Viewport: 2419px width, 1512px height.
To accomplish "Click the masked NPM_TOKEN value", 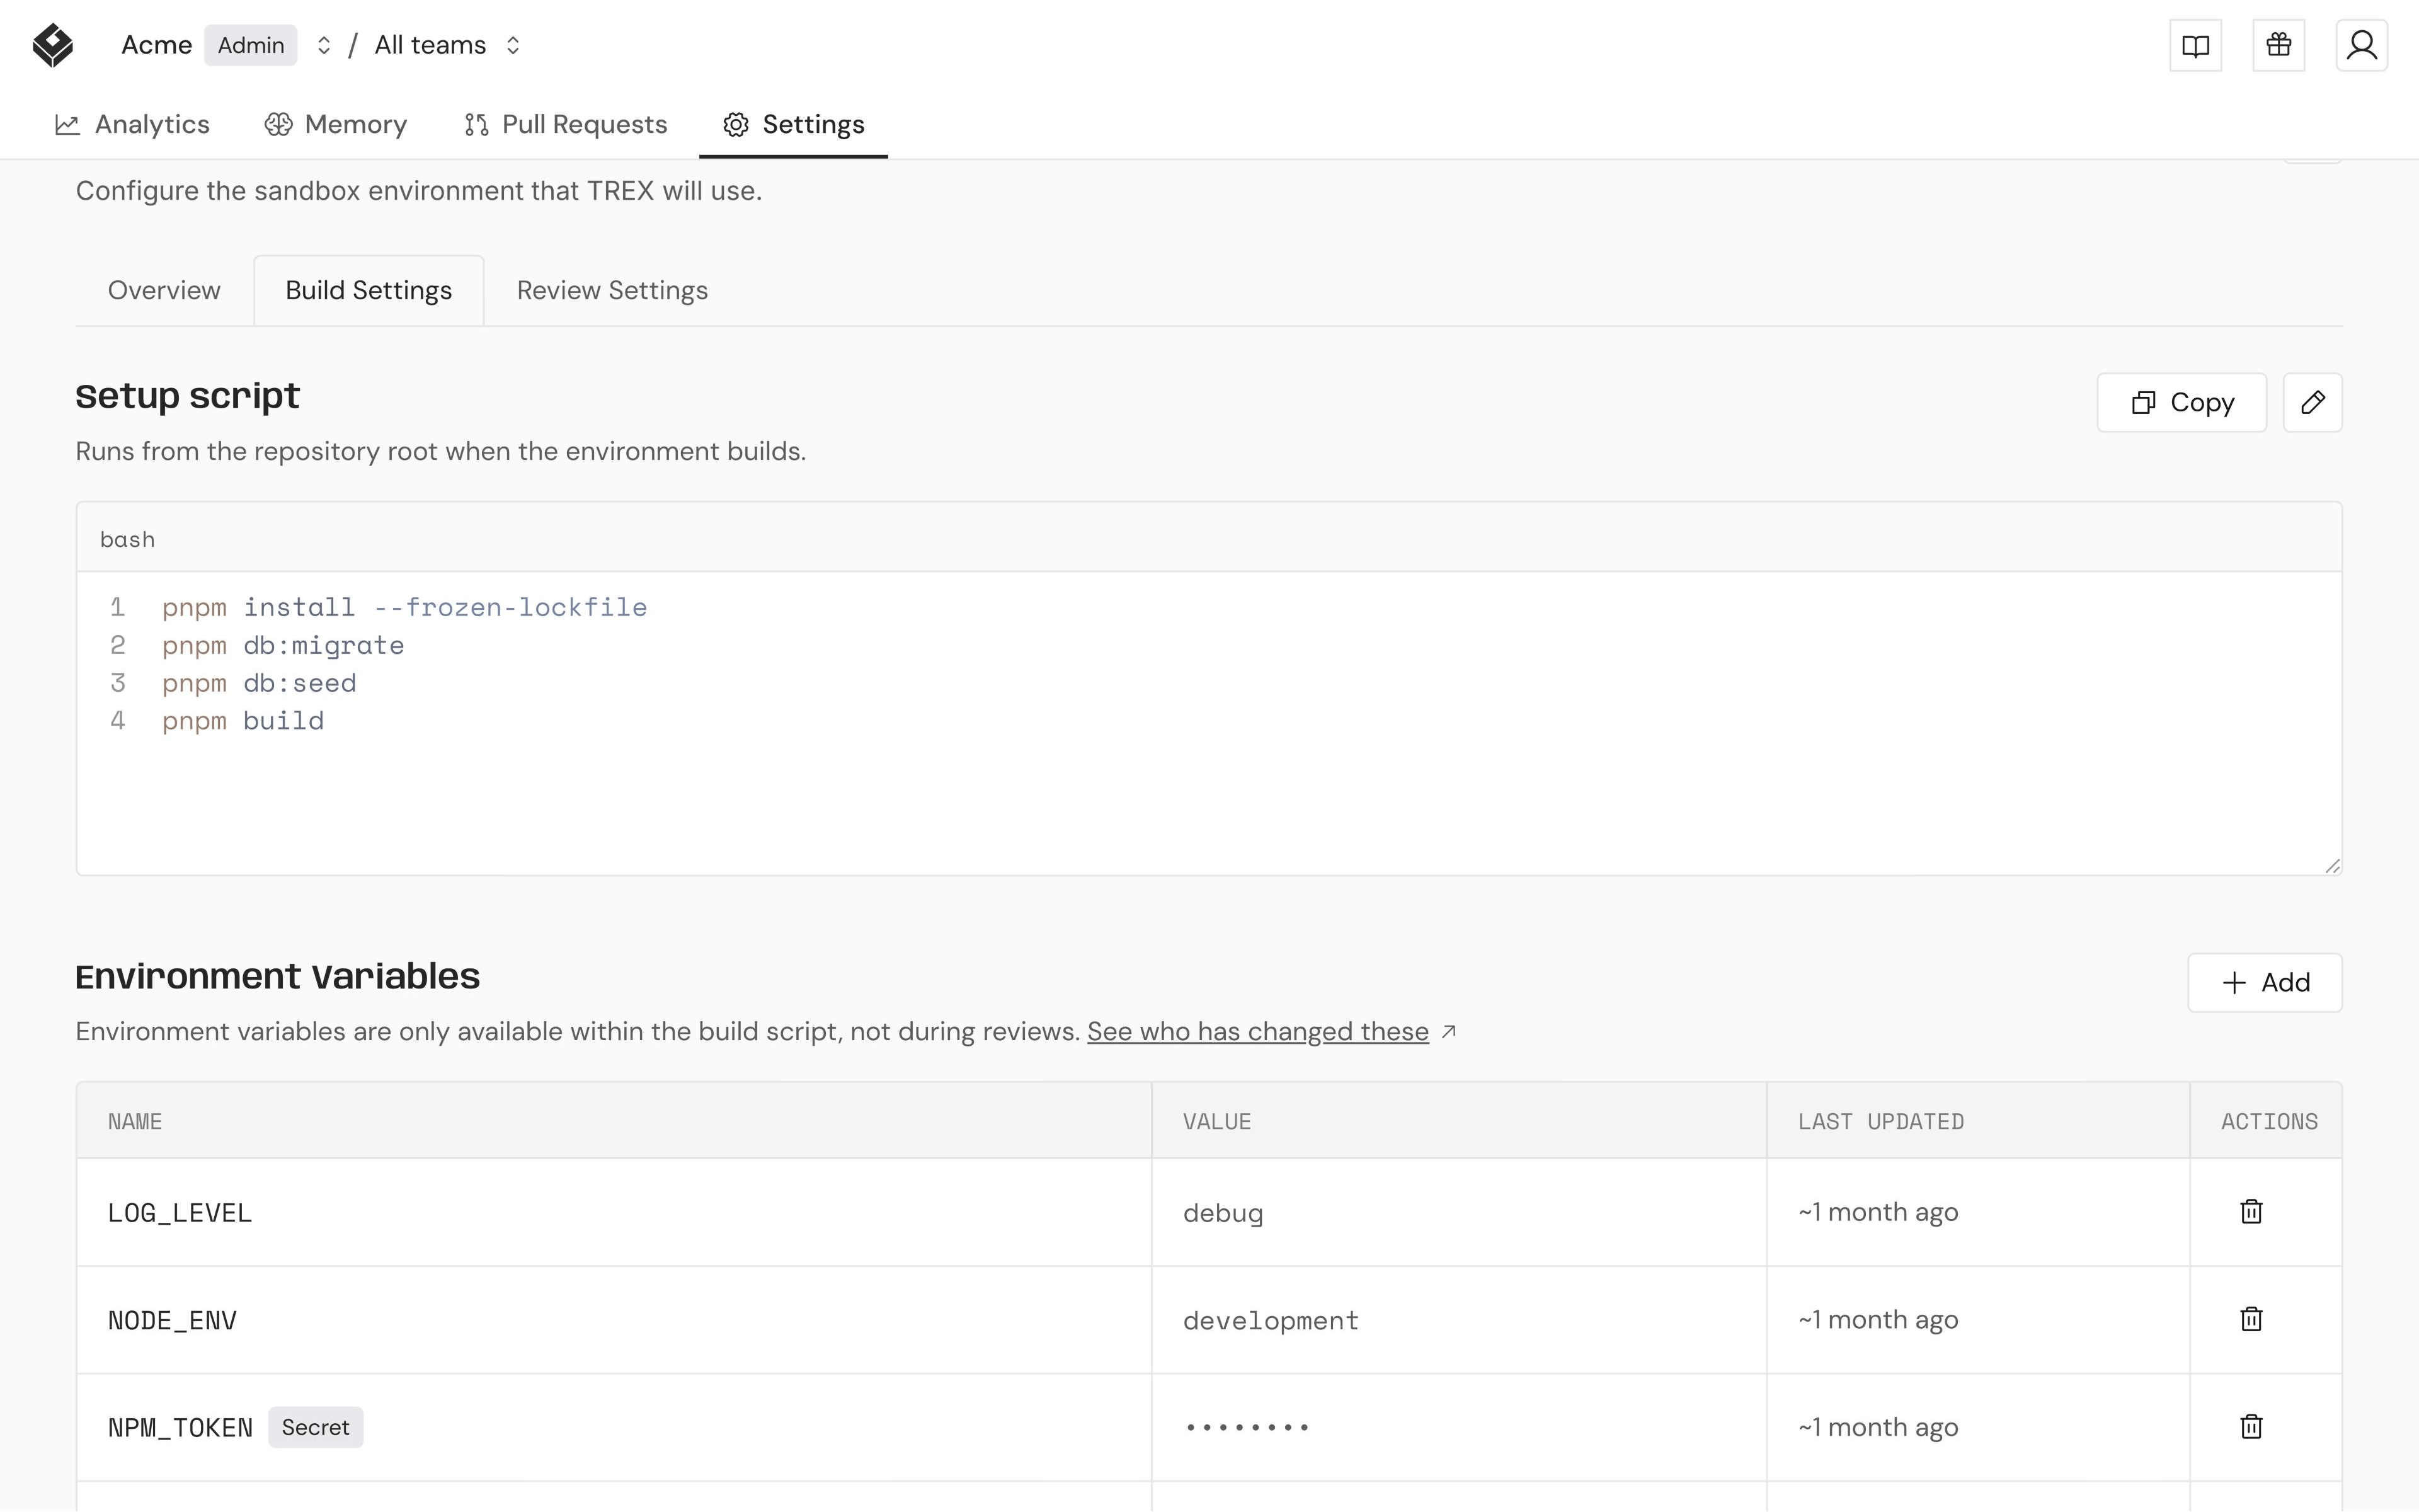I will click(1247, 1428).
